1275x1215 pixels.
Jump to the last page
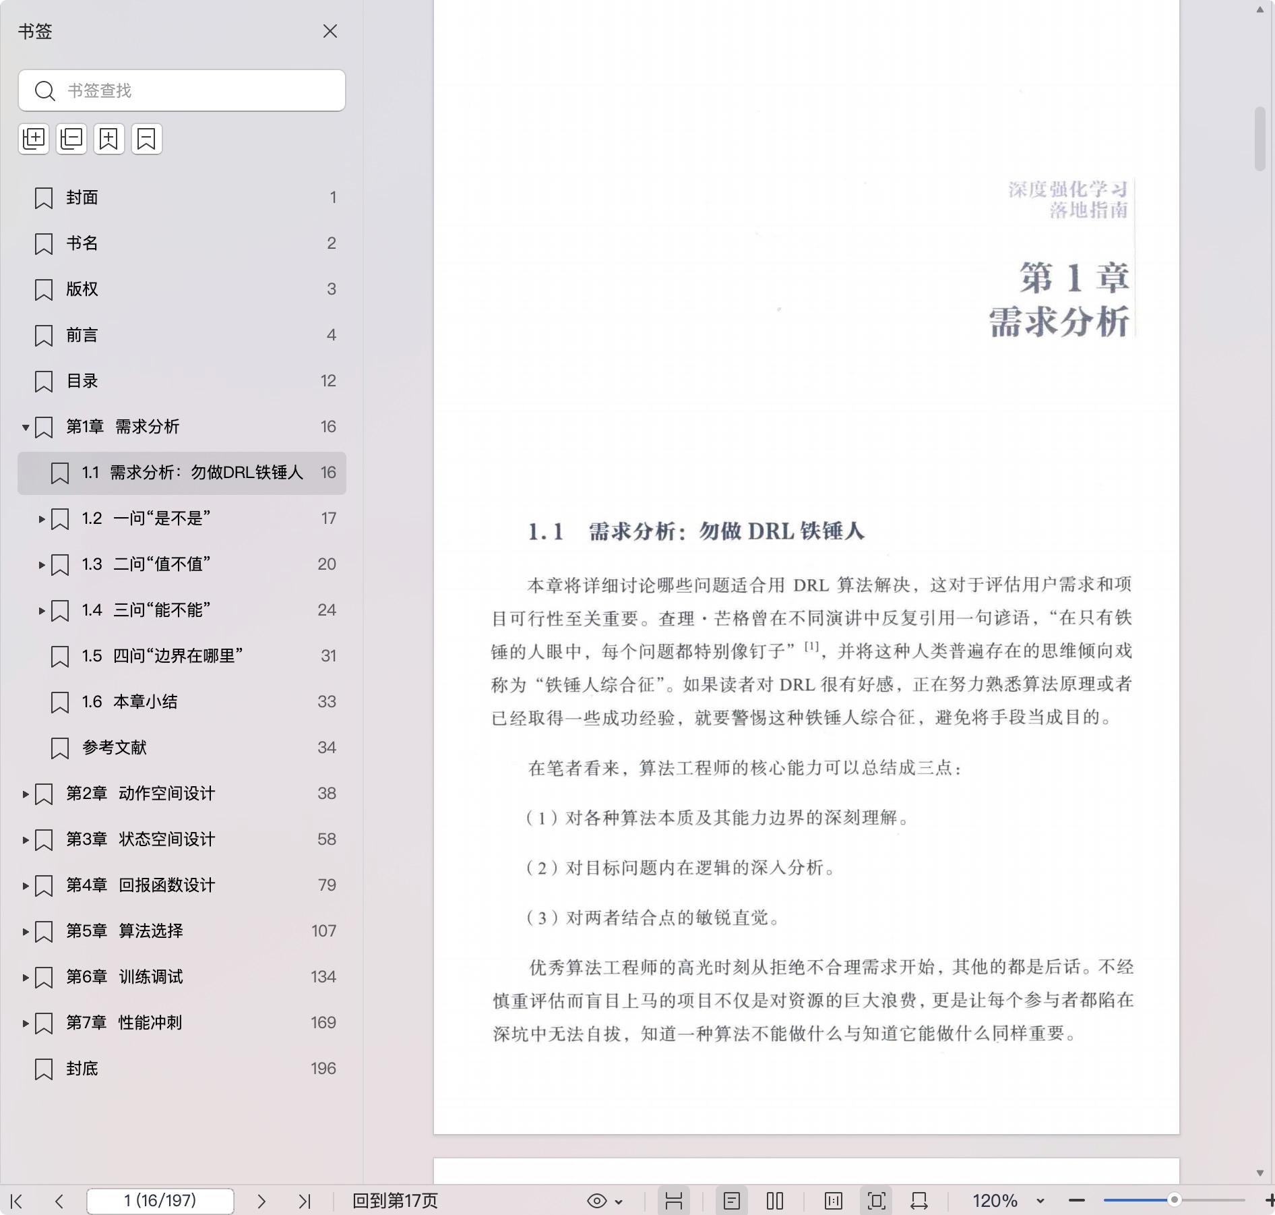coord(305,1201)
